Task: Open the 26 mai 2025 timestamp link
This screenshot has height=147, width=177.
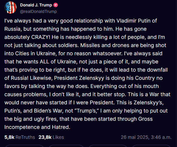Action: (x=146, y=137)
